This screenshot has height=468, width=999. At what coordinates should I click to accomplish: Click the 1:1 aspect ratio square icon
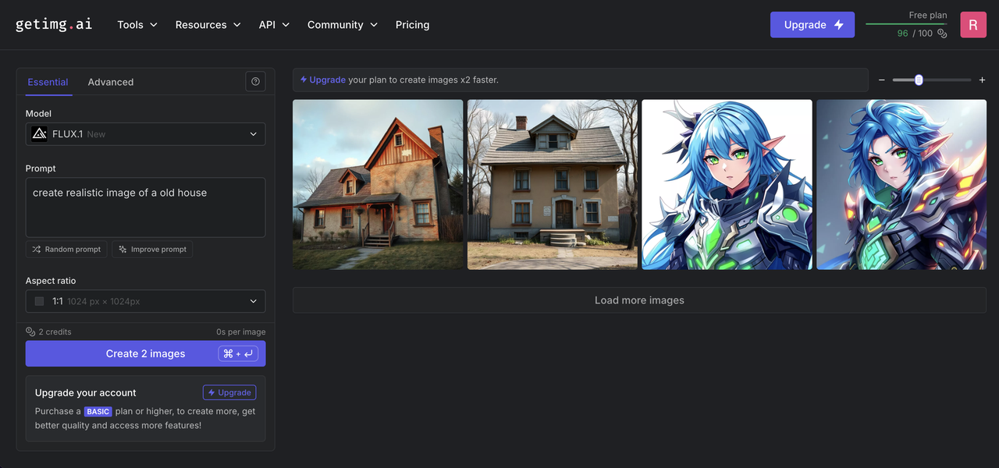pos(40,301)
